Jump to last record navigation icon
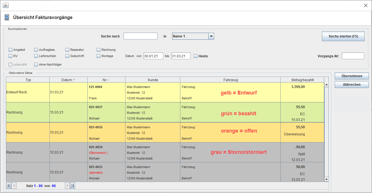This screenshot has width=372, height=193. click(x=73, y=186)
